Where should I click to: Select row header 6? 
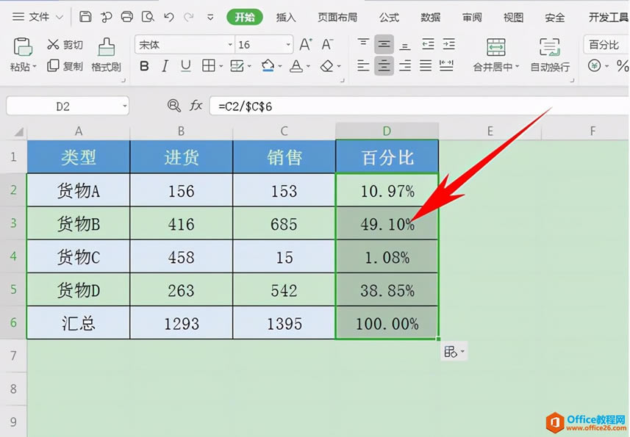pos(13,322)
